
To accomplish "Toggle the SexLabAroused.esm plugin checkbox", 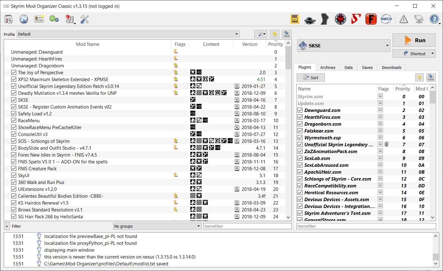I will [x=300, y=165].
